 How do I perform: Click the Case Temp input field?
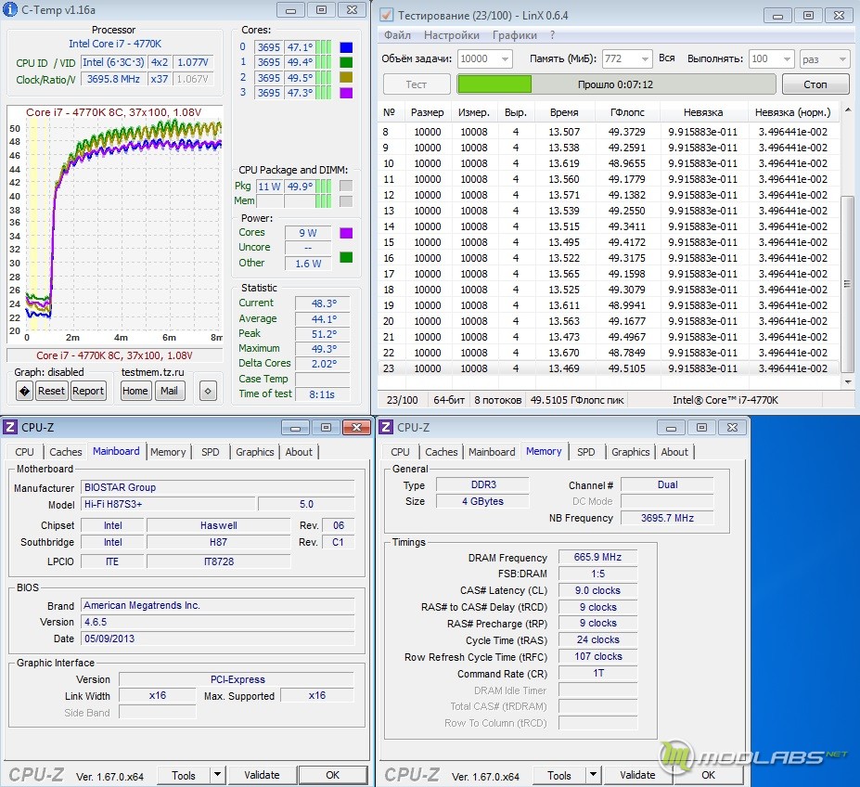(323, 380)
